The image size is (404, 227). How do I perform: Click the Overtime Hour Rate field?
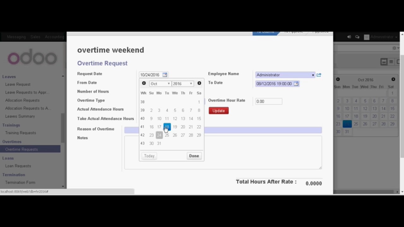(x=269, y=101)
